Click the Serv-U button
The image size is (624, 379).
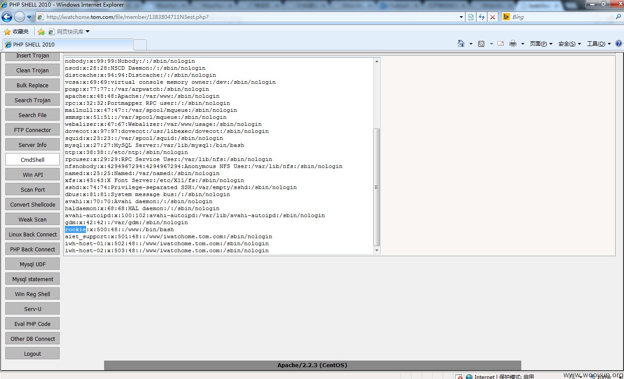32,309
